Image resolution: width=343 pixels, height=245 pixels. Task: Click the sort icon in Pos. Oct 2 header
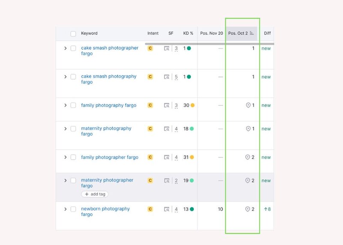252,33
